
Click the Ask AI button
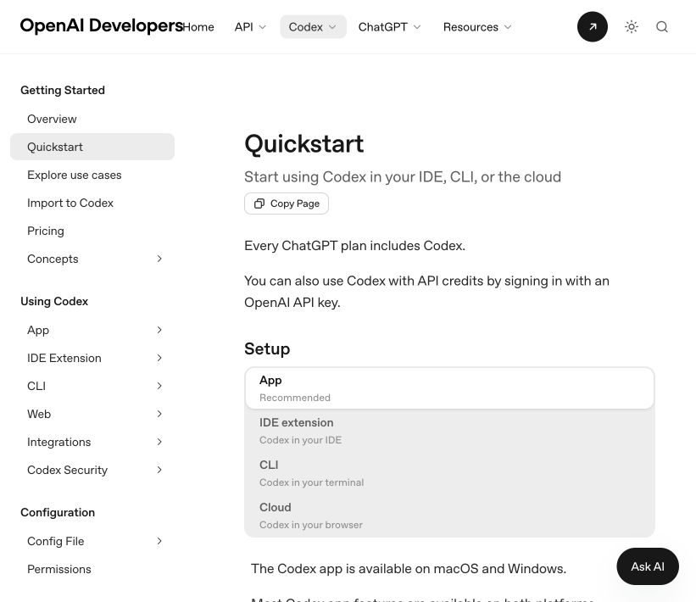(x=648, y=566)
